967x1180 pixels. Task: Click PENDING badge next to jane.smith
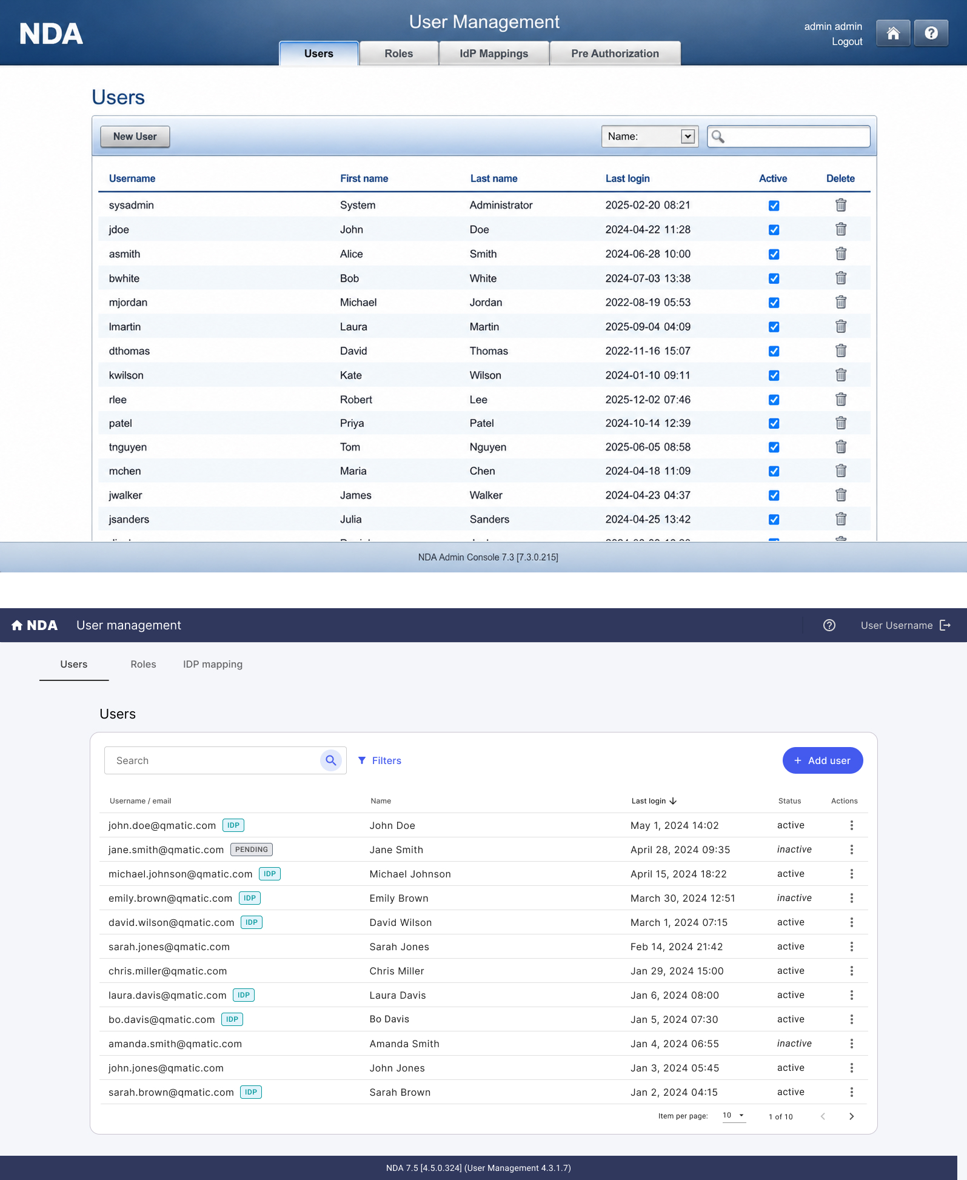point(252,850)
